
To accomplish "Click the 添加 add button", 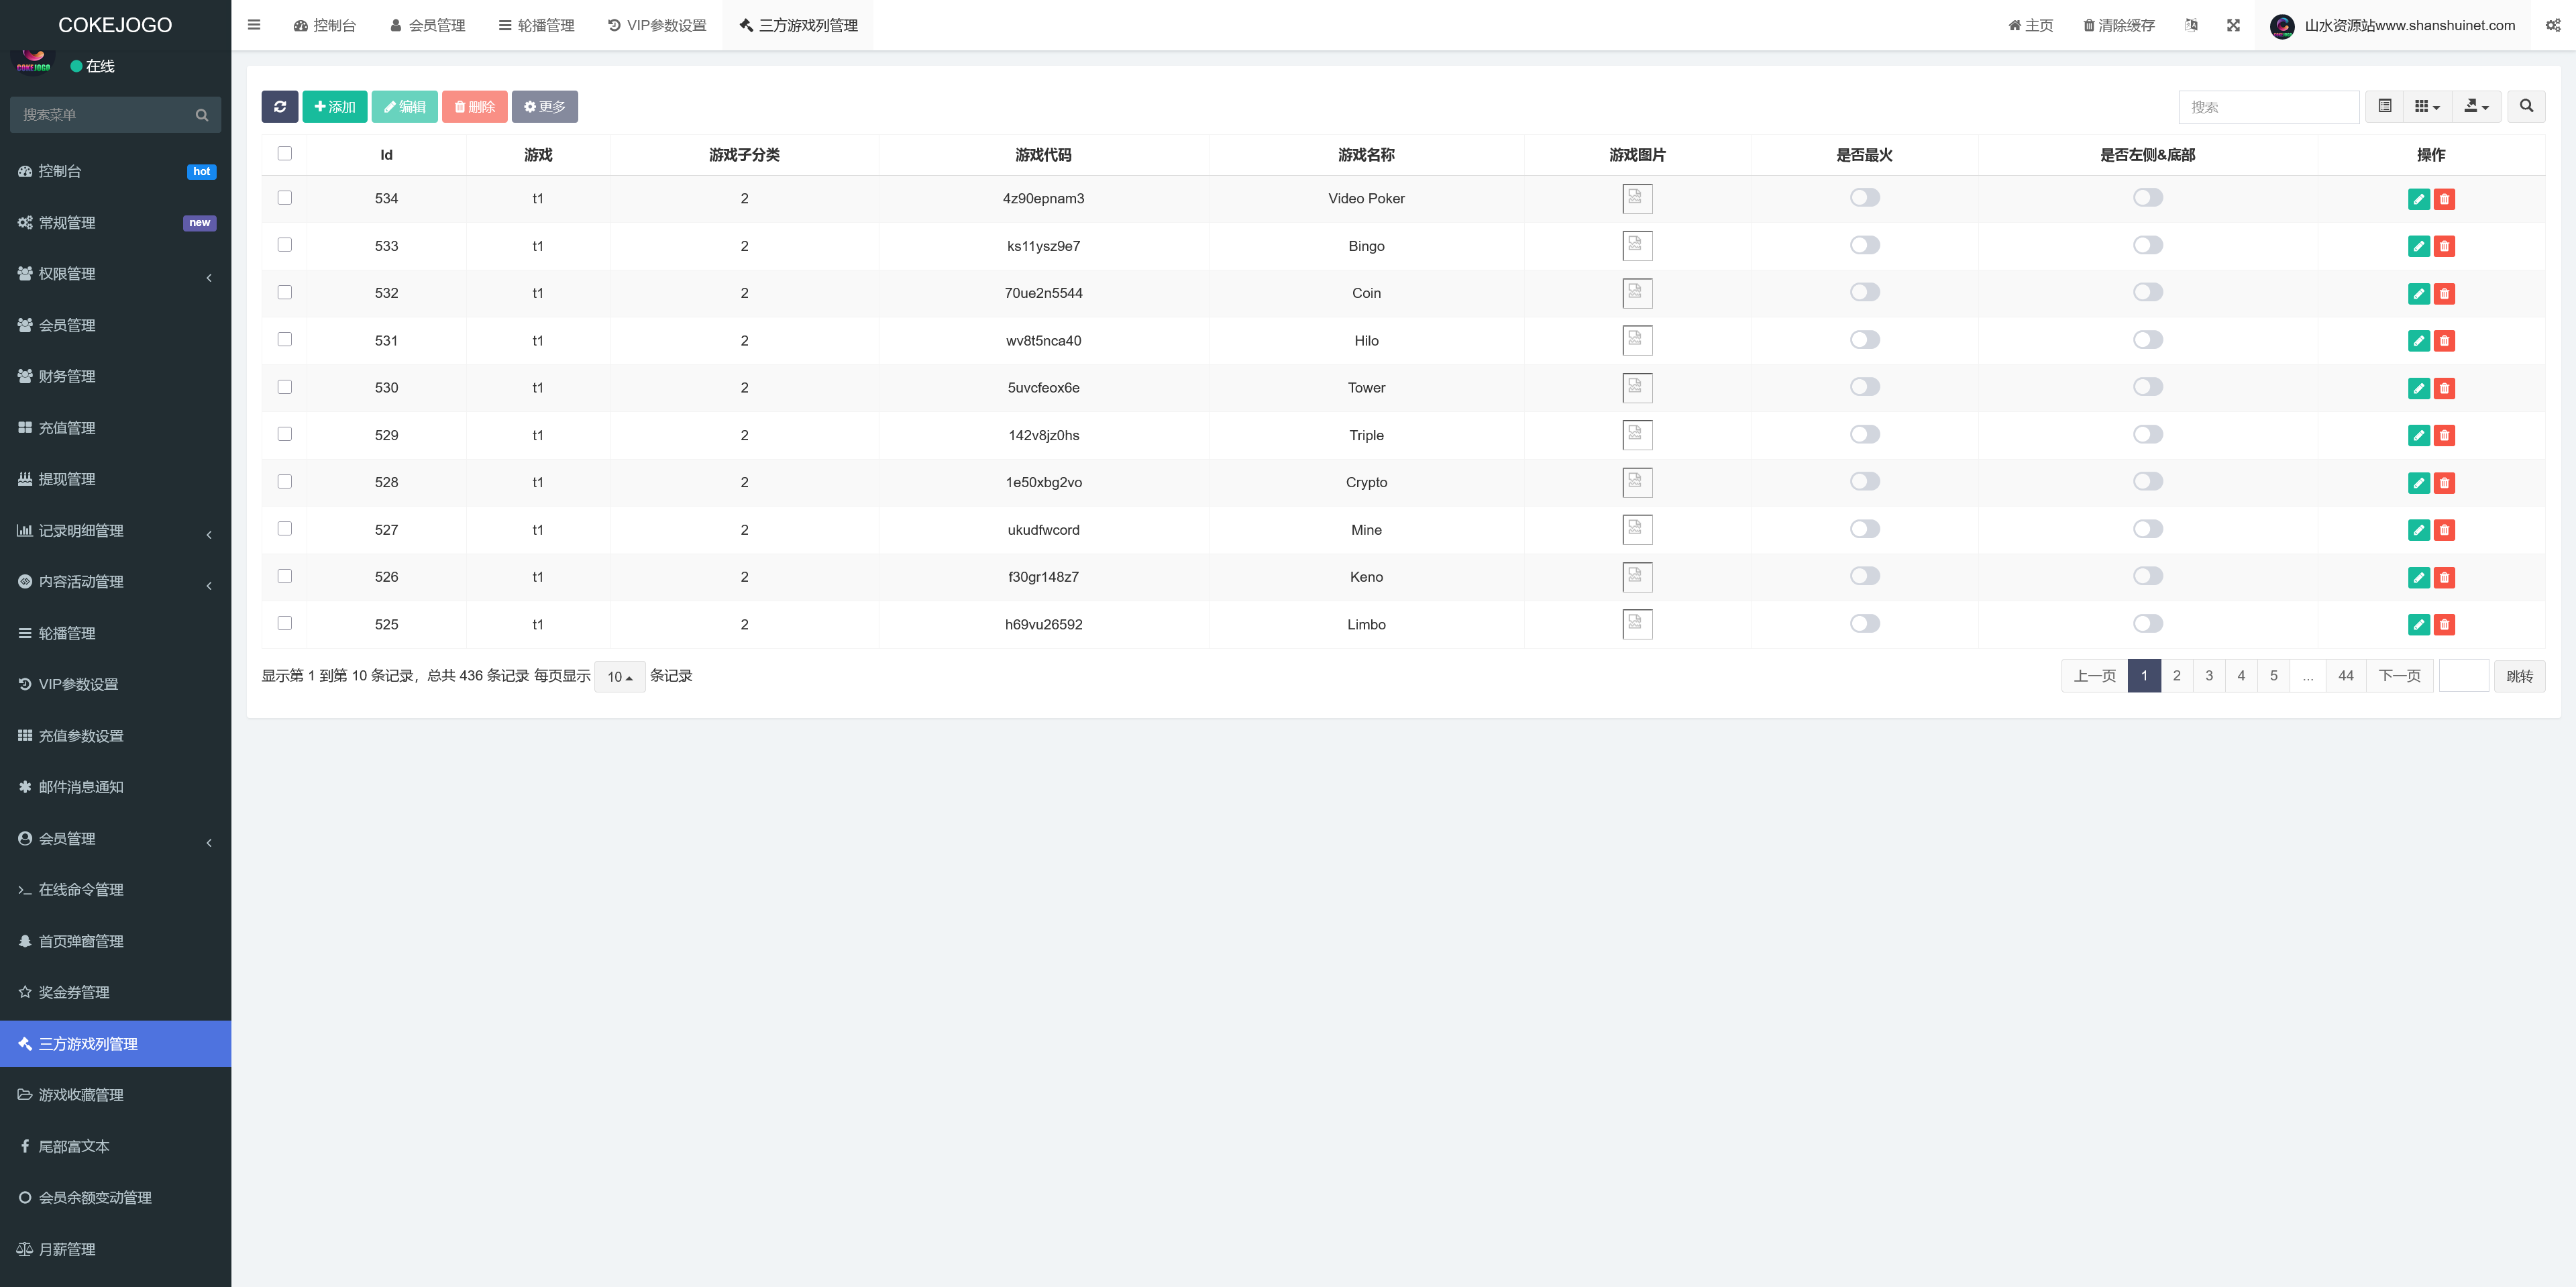I will tap(334, 106).
